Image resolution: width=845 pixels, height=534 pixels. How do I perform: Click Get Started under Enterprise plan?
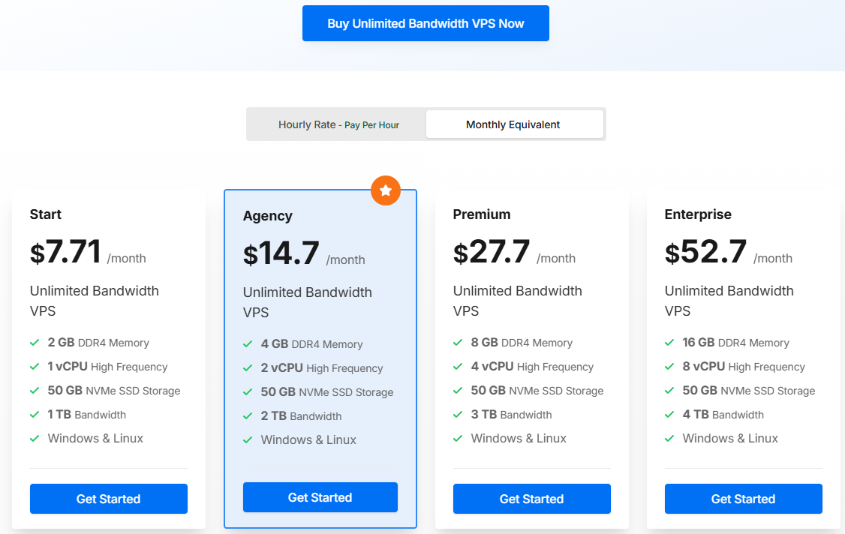pos(743,499)
